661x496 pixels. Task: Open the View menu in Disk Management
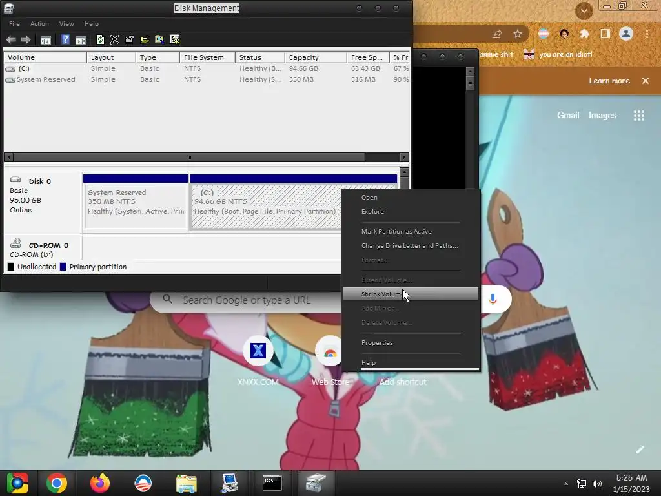pyautogui.click(x=66, y=24)
